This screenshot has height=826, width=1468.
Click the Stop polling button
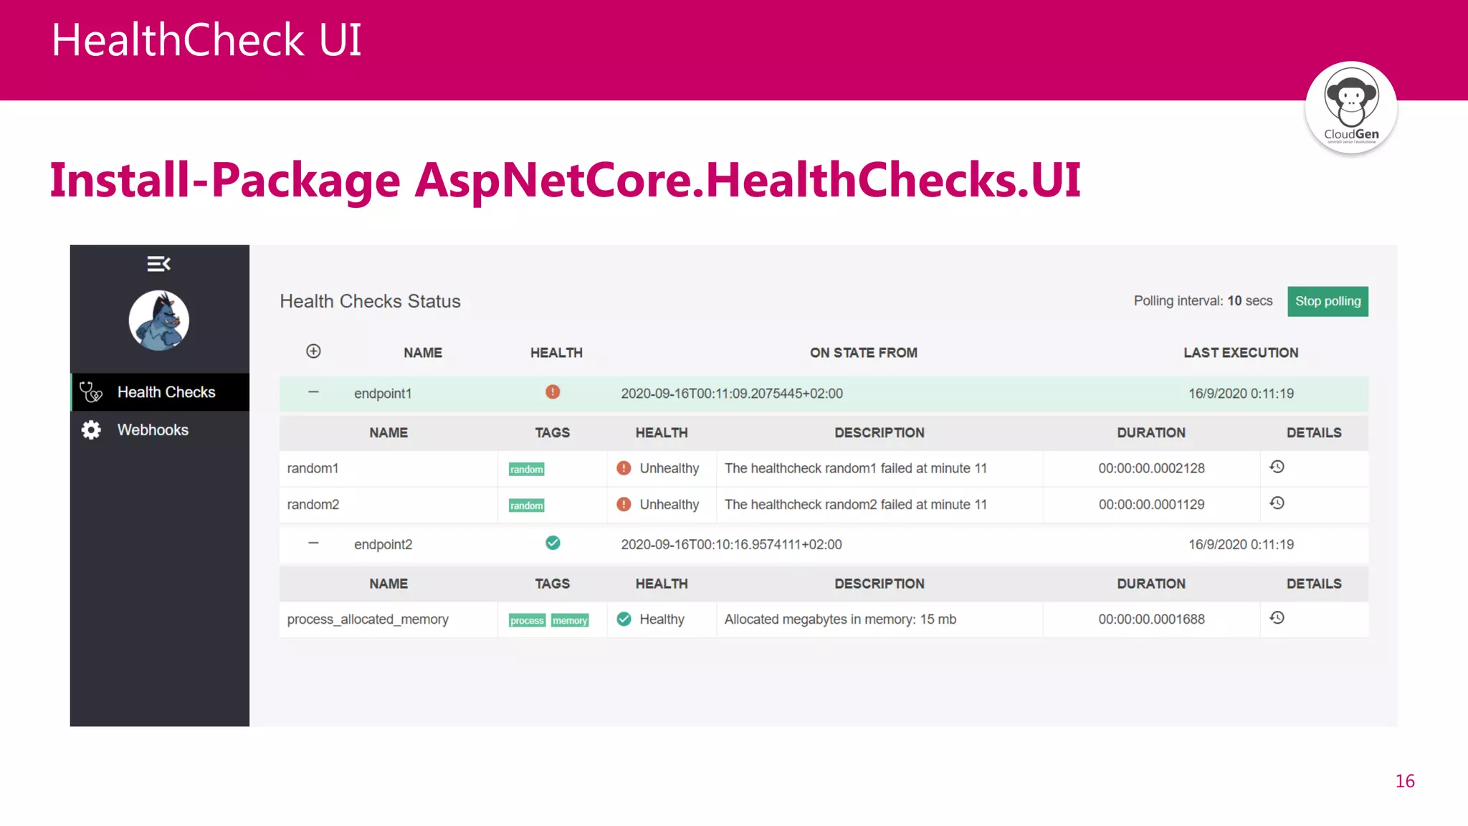(x=1328, y=301)
